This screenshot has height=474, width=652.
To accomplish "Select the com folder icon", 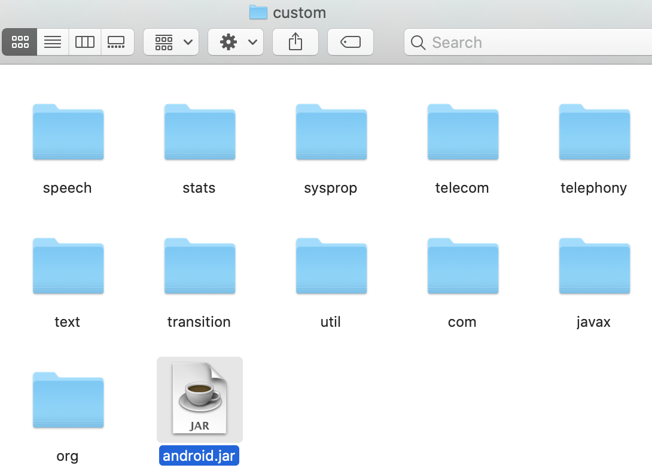I will tap(463, 266).
